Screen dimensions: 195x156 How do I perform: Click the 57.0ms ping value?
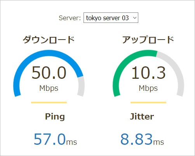click(x=55, y=139)
